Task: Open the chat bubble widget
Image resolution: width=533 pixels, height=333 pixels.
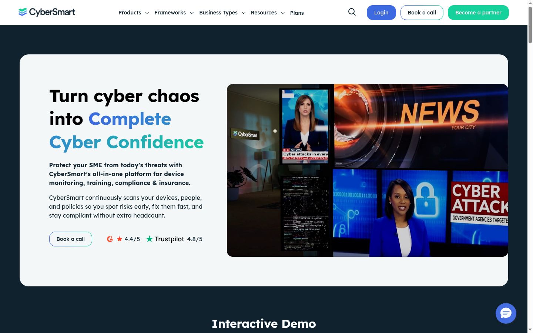Action: [506, 313]
